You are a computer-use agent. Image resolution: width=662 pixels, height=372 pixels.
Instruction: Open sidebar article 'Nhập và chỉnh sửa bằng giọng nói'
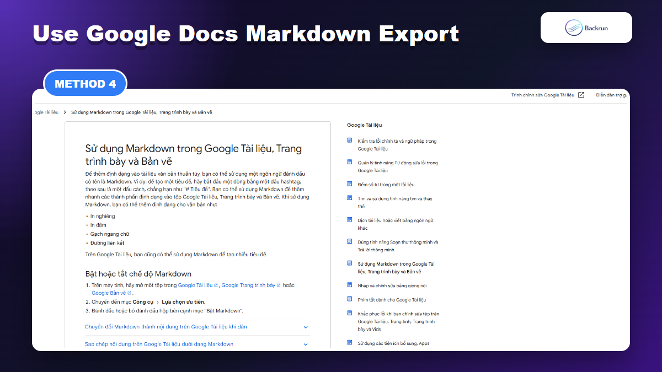[x=392, y=285]
